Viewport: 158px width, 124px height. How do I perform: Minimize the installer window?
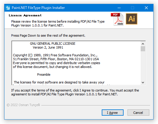point(119,8)
